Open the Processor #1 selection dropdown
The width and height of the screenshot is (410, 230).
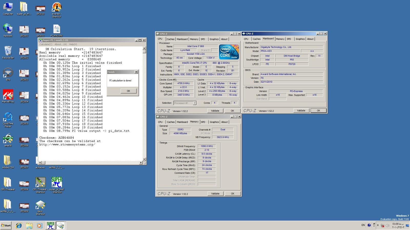coord(185,103)
